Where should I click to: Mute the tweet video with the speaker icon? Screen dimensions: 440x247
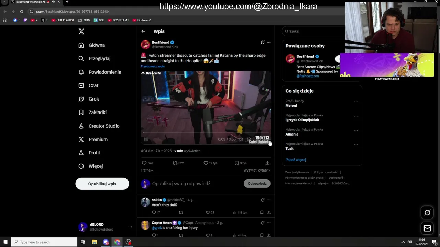tap(241, 139)
